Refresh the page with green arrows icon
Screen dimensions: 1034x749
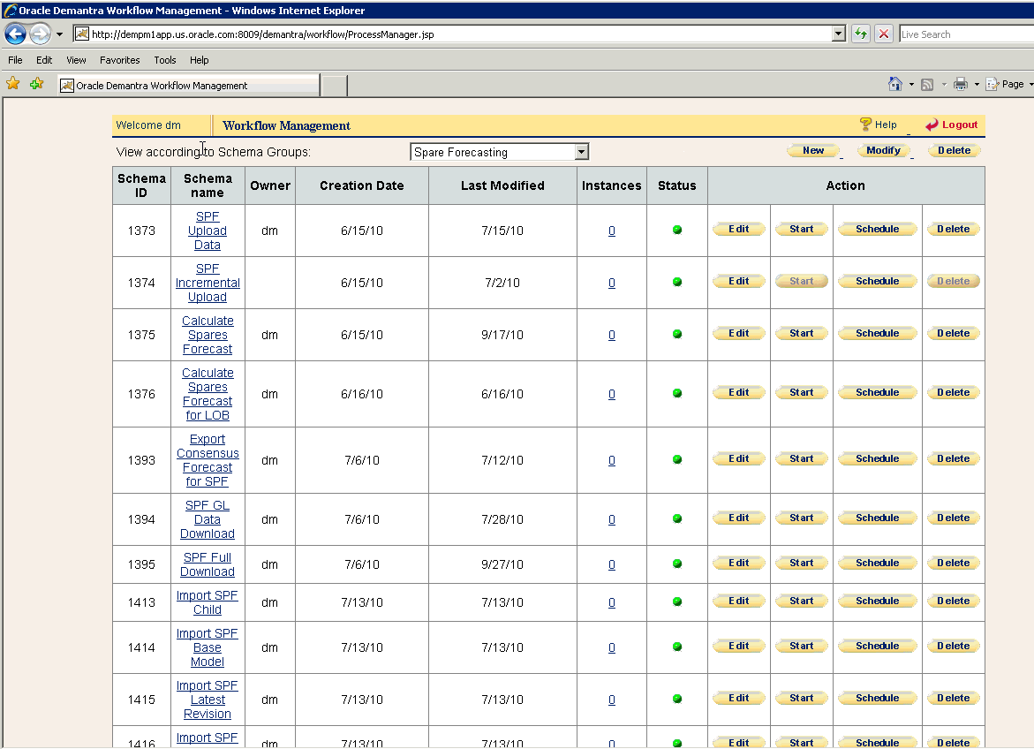point(861,34)
